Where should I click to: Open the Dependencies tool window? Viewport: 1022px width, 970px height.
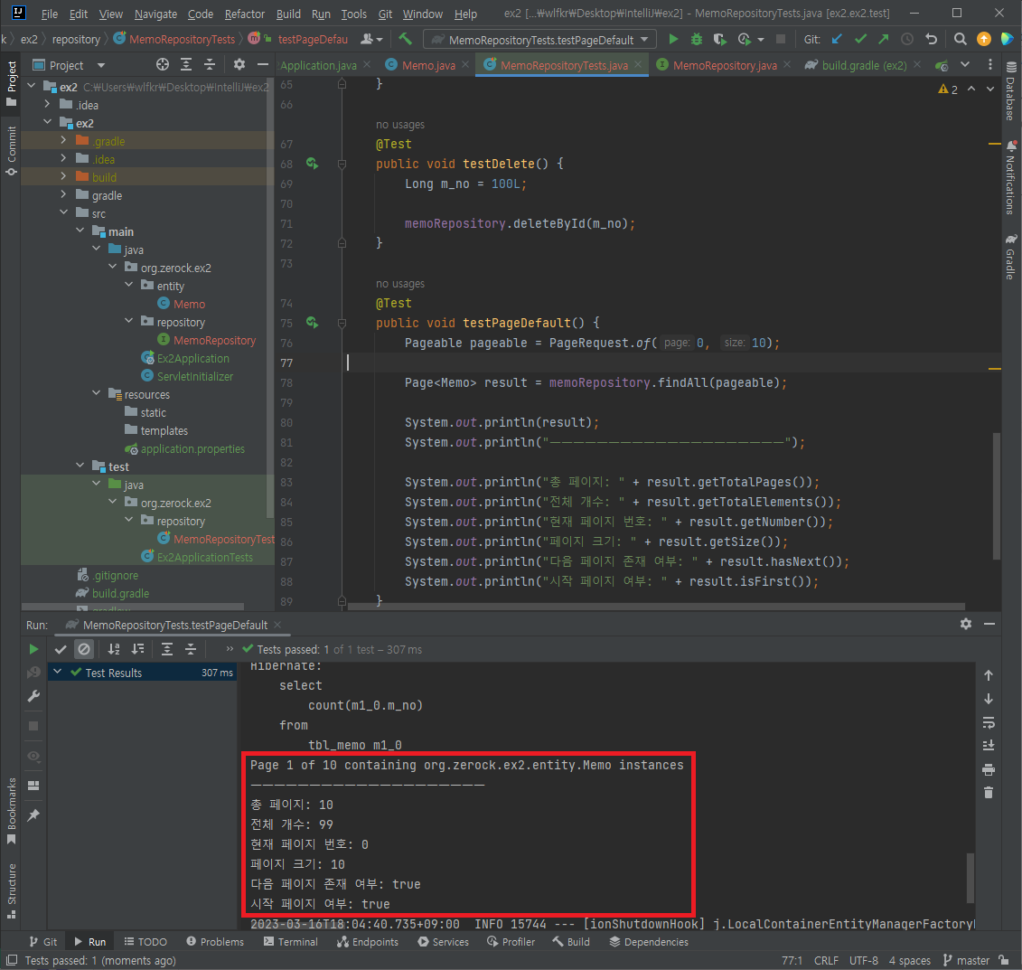pos(649,942)
